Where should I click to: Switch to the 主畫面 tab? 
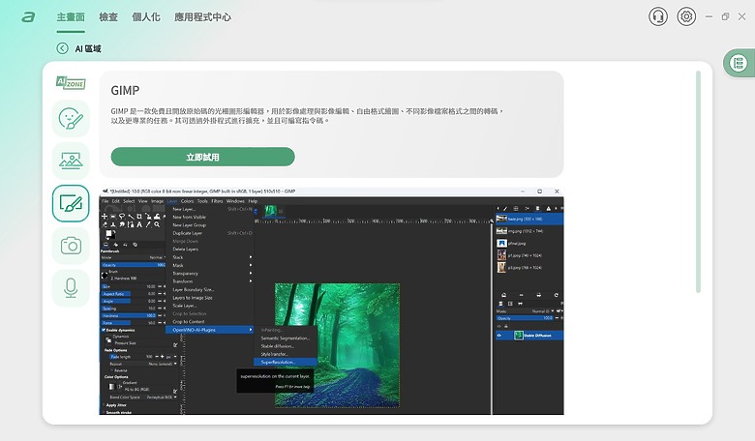coord(71,17)
